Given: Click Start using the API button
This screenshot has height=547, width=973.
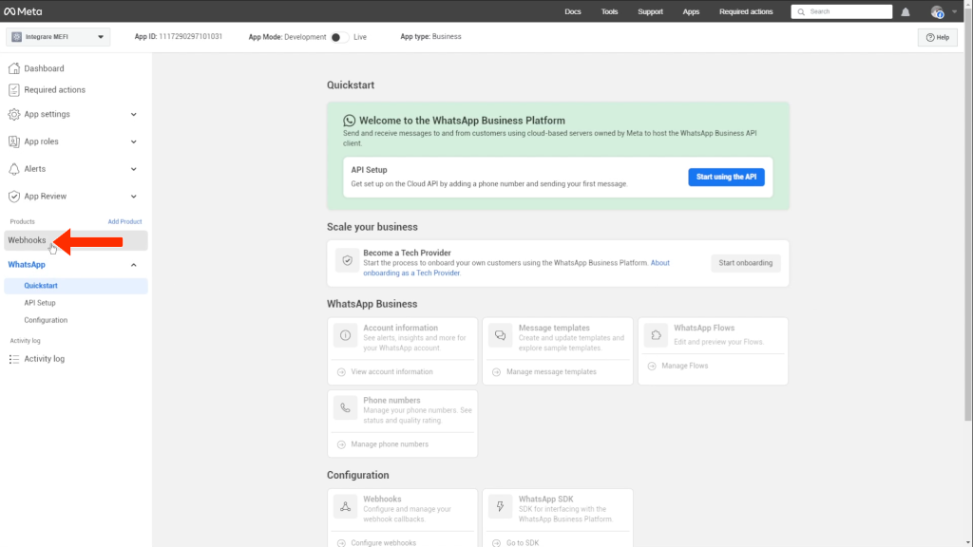Looking at the screenshot, I should (x=726, y=178).
